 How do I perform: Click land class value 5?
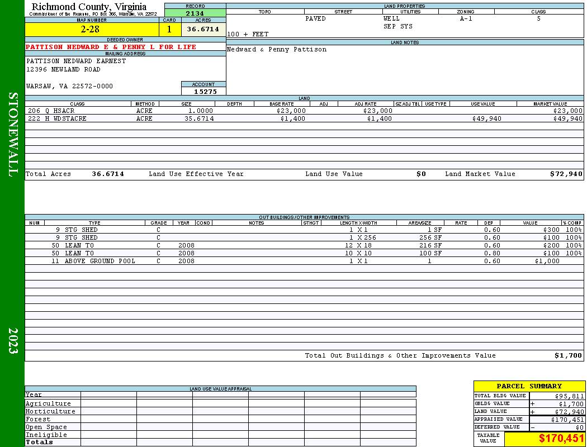[539, 18]
